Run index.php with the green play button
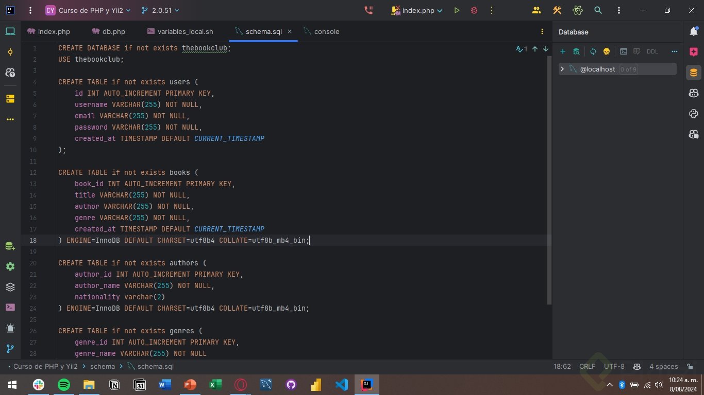This screenshot has width=704, height=395. click(x=457, y=10)
